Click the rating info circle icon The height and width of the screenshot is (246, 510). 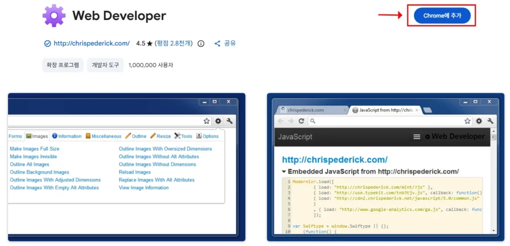click(x=201, y=44)
